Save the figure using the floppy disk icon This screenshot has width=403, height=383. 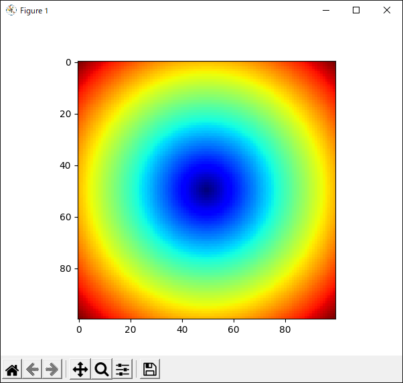150,369
